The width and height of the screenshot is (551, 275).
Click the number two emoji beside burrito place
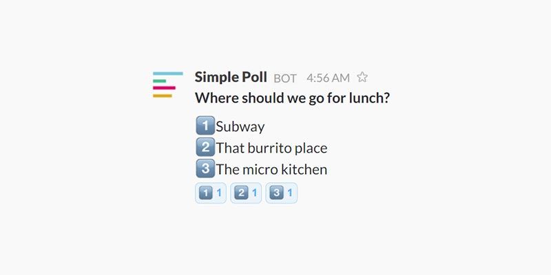[205, 147]
